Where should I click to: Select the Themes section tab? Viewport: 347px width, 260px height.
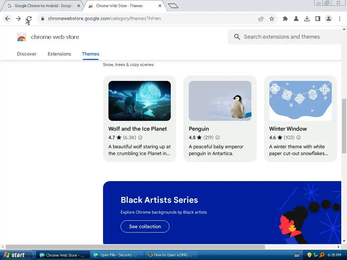[90, 54]
